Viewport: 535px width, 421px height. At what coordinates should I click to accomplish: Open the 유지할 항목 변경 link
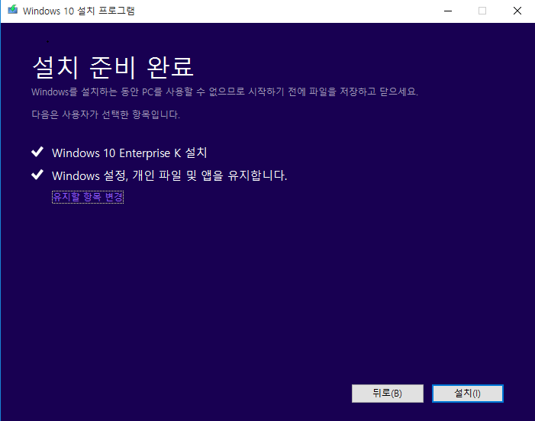(x=88, y=197)
